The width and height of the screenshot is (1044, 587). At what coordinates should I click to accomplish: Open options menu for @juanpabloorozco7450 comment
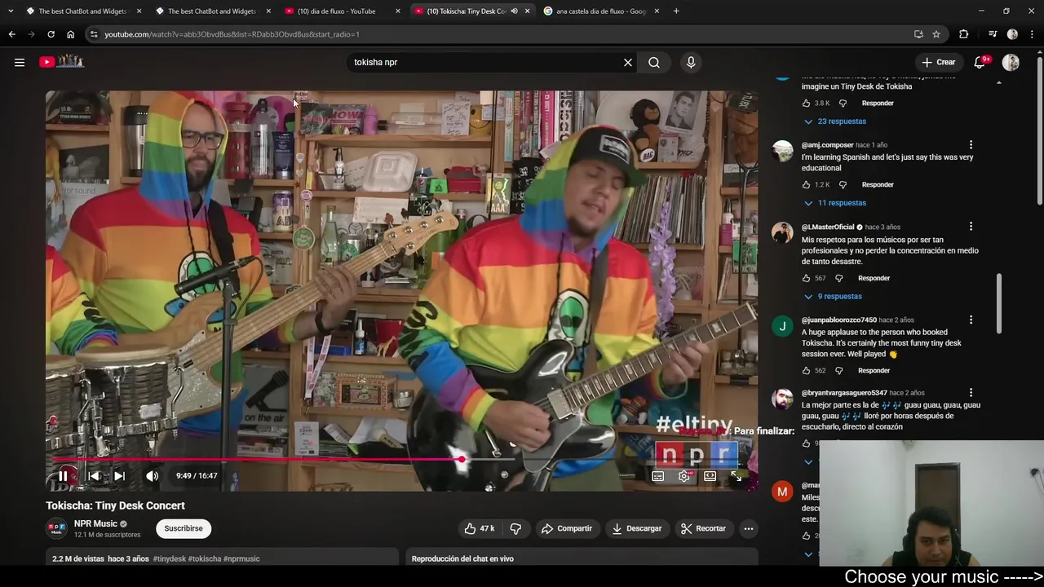[971, 320]
